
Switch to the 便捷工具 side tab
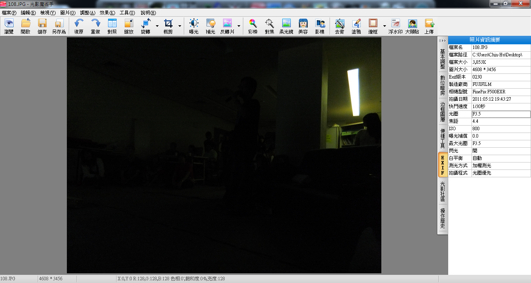(442, 138)
